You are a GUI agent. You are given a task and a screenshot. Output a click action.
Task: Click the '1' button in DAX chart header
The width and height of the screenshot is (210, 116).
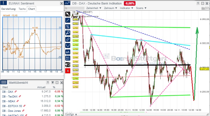pos(198,3)
